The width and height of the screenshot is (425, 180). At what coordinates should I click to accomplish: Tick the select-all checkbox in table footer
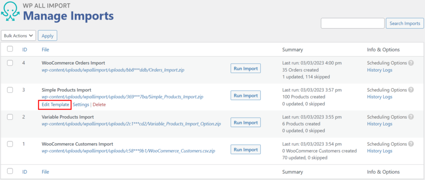10,171
